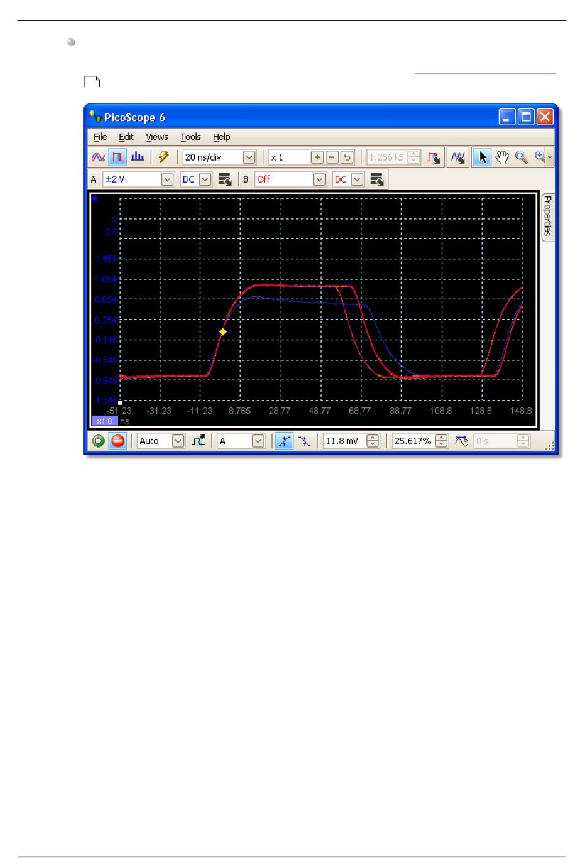The image size is (582, 864).
Task: Click the yellow trigger marker diamond
Action: [223, 332]
